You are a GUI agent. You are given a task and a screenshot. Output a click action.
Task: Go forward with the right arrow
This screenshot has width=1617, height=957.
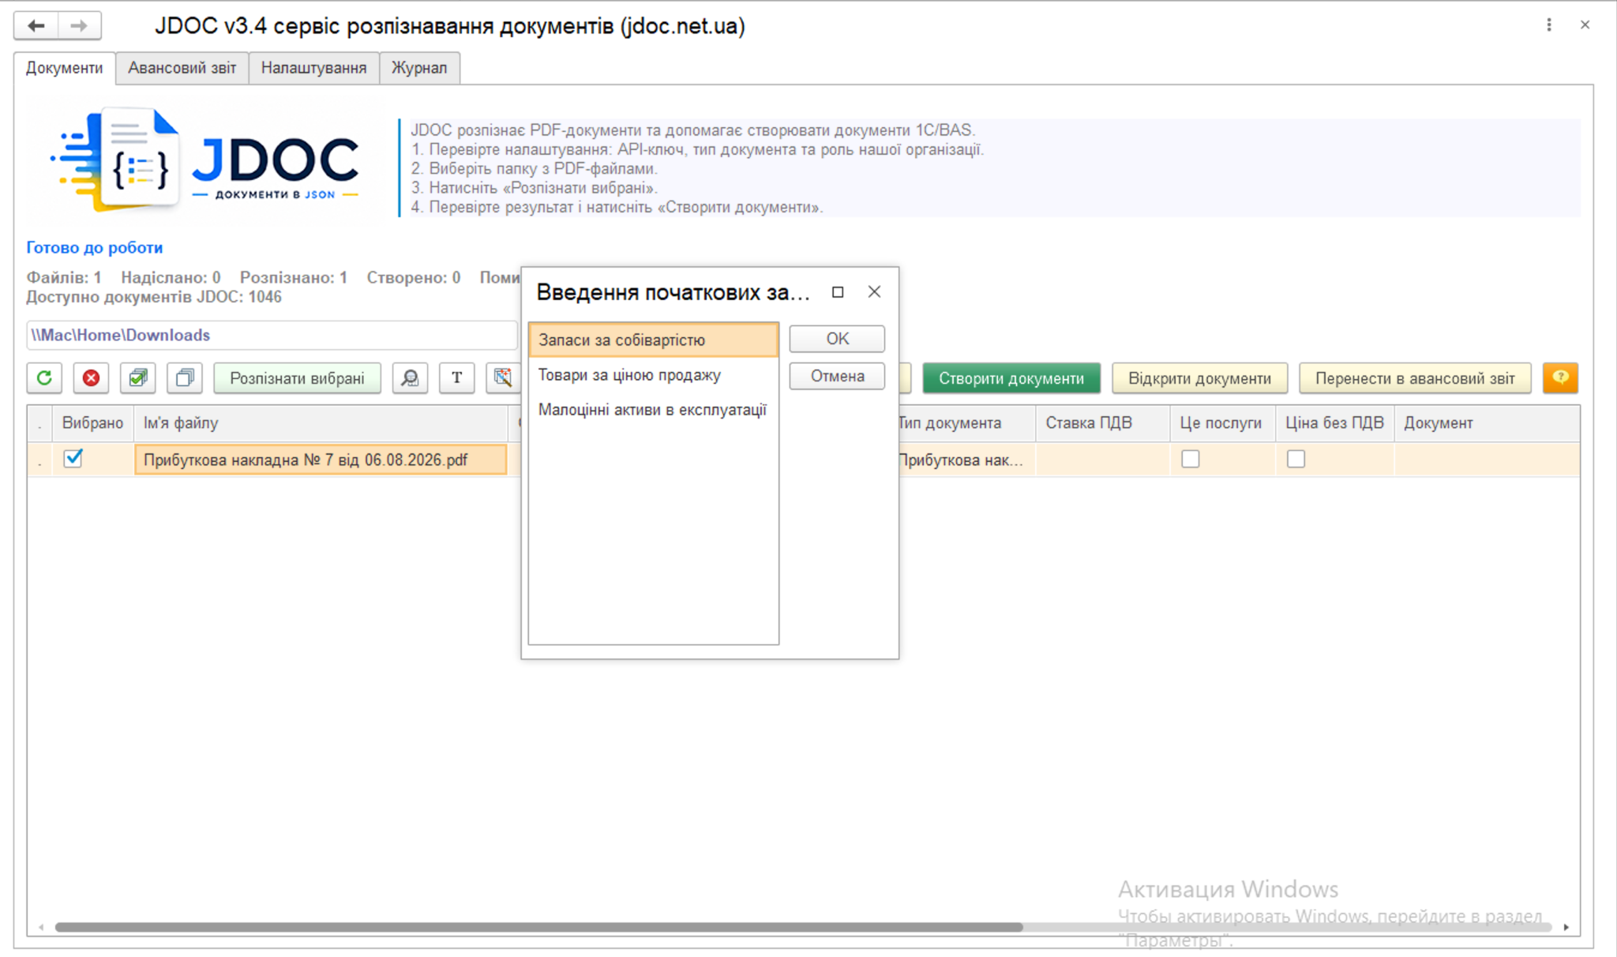79,26
